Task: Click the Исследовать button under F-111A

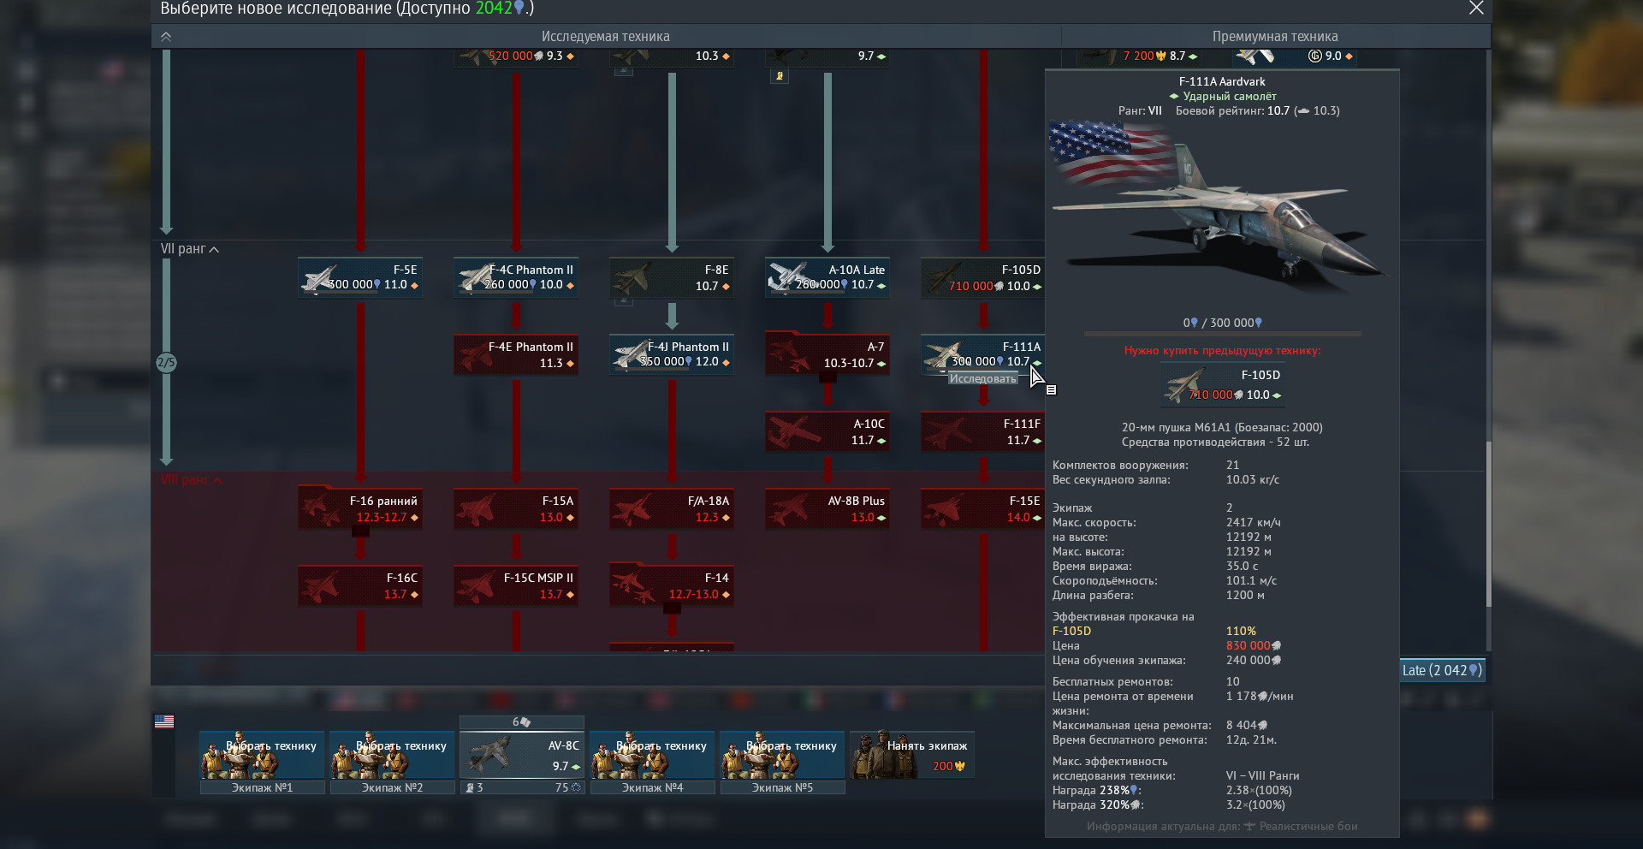Action: coord(983,379)
